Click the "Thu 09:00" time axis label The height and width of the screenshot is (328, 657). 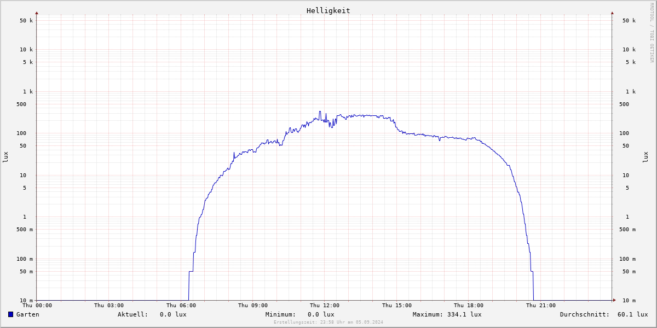pyautogui.click(x=253, y=306)
